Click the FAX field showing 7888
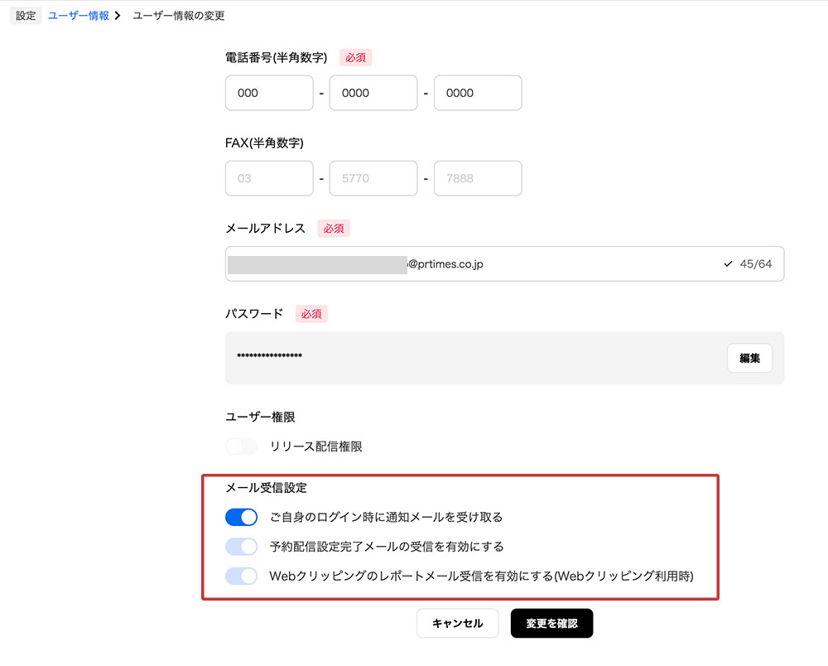The height and width of the screenshot is (666, 828). (478, 178)
